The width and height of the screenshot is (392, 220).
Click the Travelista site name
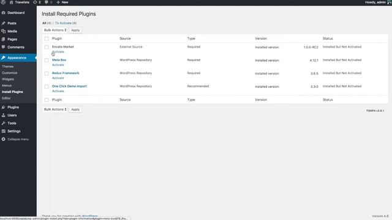click(22, 2)
